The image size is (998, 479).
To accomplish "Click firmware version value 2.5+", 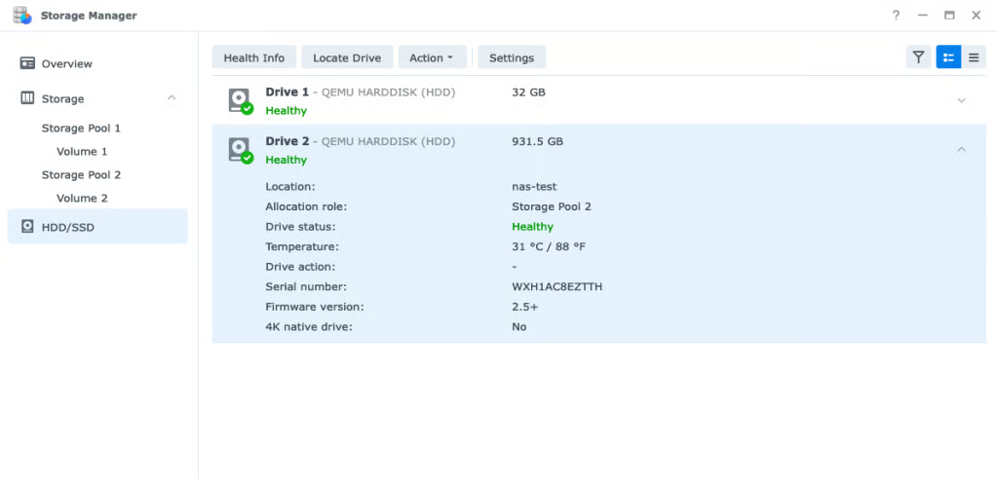I will [525, 307].
